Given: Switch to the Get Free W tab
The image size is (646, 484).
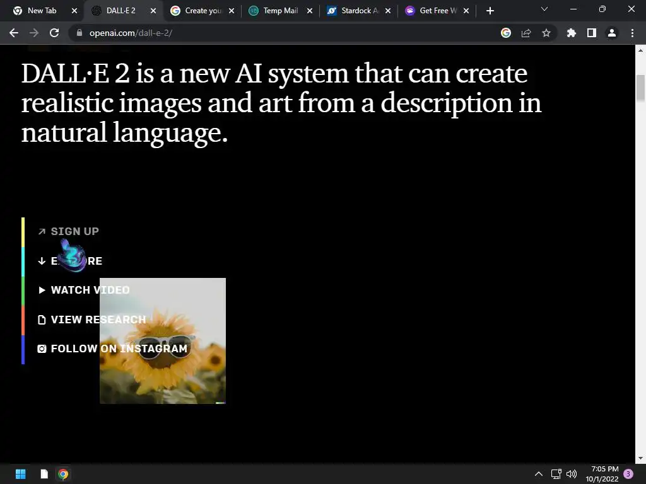Looking at the screenshot, I should coord(438,11).
